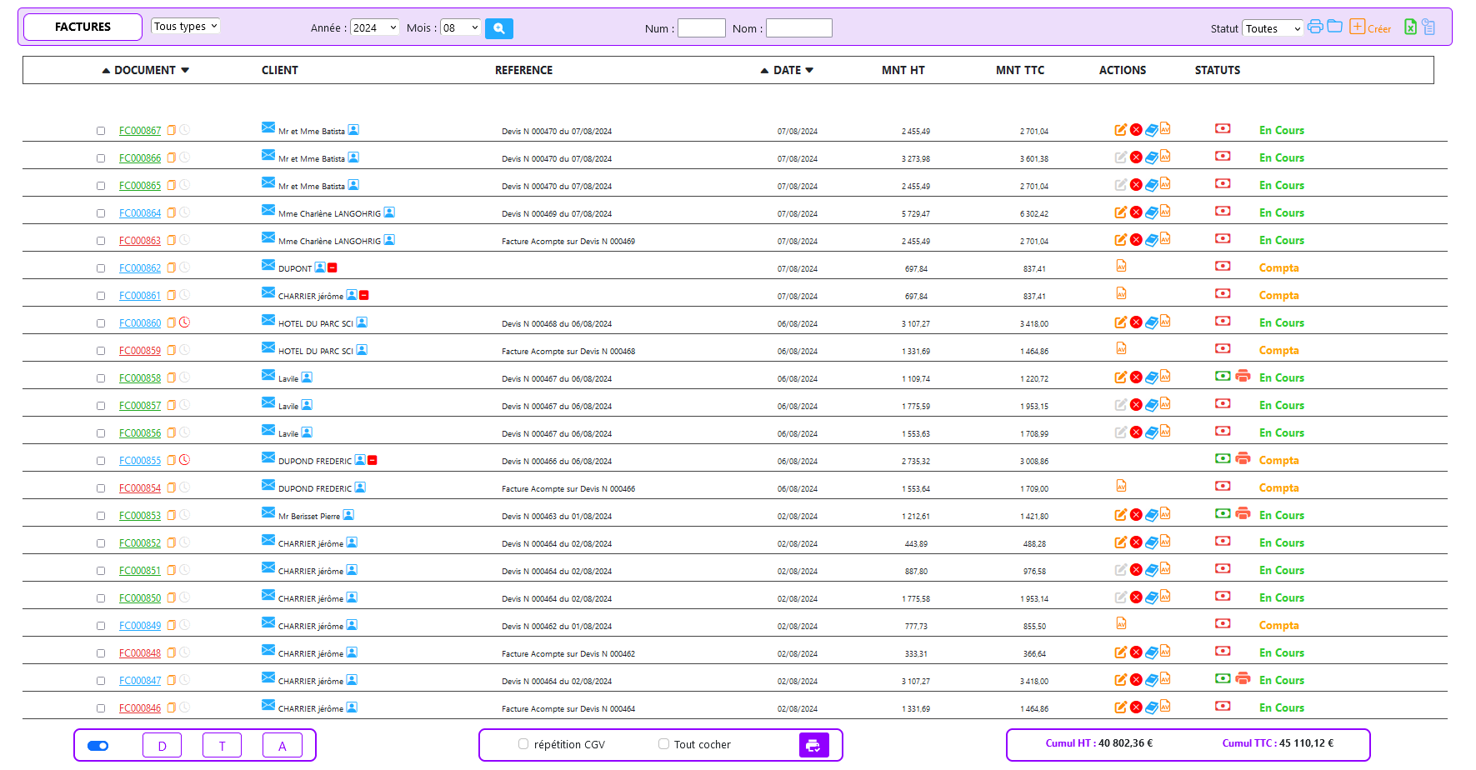This screenshot has height=770, width=1476.
Task: Click red payment icon for FC000863
Action: click(x=1223, y=238)
